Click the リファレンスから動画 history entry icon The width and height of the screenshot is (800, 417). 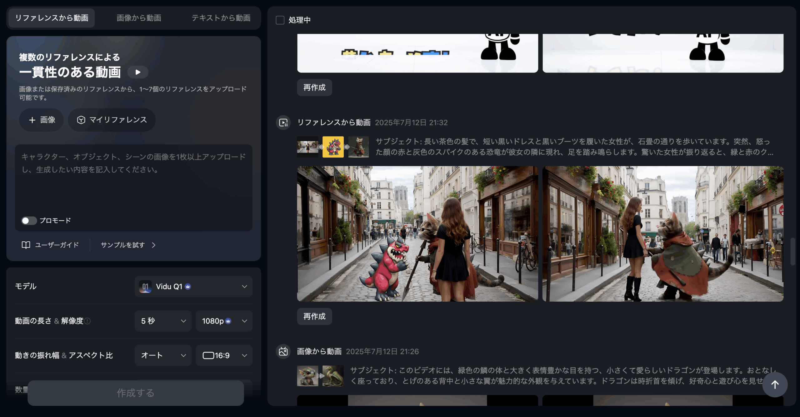coord(283,123)
